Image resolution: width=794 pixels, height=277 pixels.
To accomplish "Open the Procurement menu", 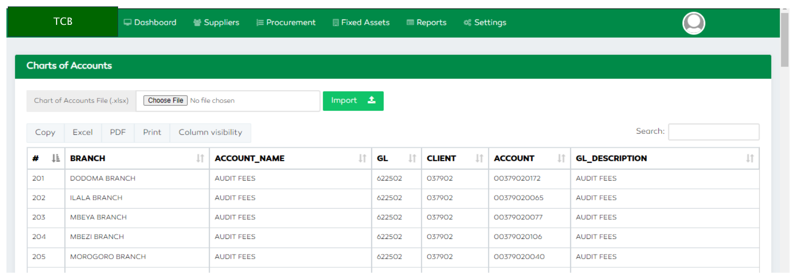I will [286, 23].
